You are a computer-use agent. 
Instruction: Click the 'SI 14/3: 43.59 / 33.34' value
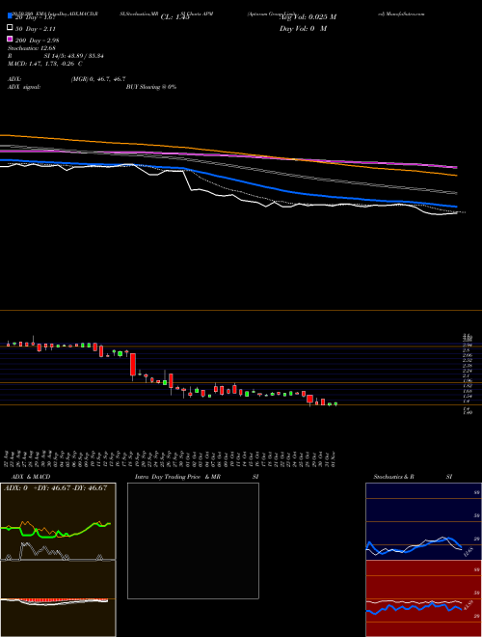coord(73,56)
